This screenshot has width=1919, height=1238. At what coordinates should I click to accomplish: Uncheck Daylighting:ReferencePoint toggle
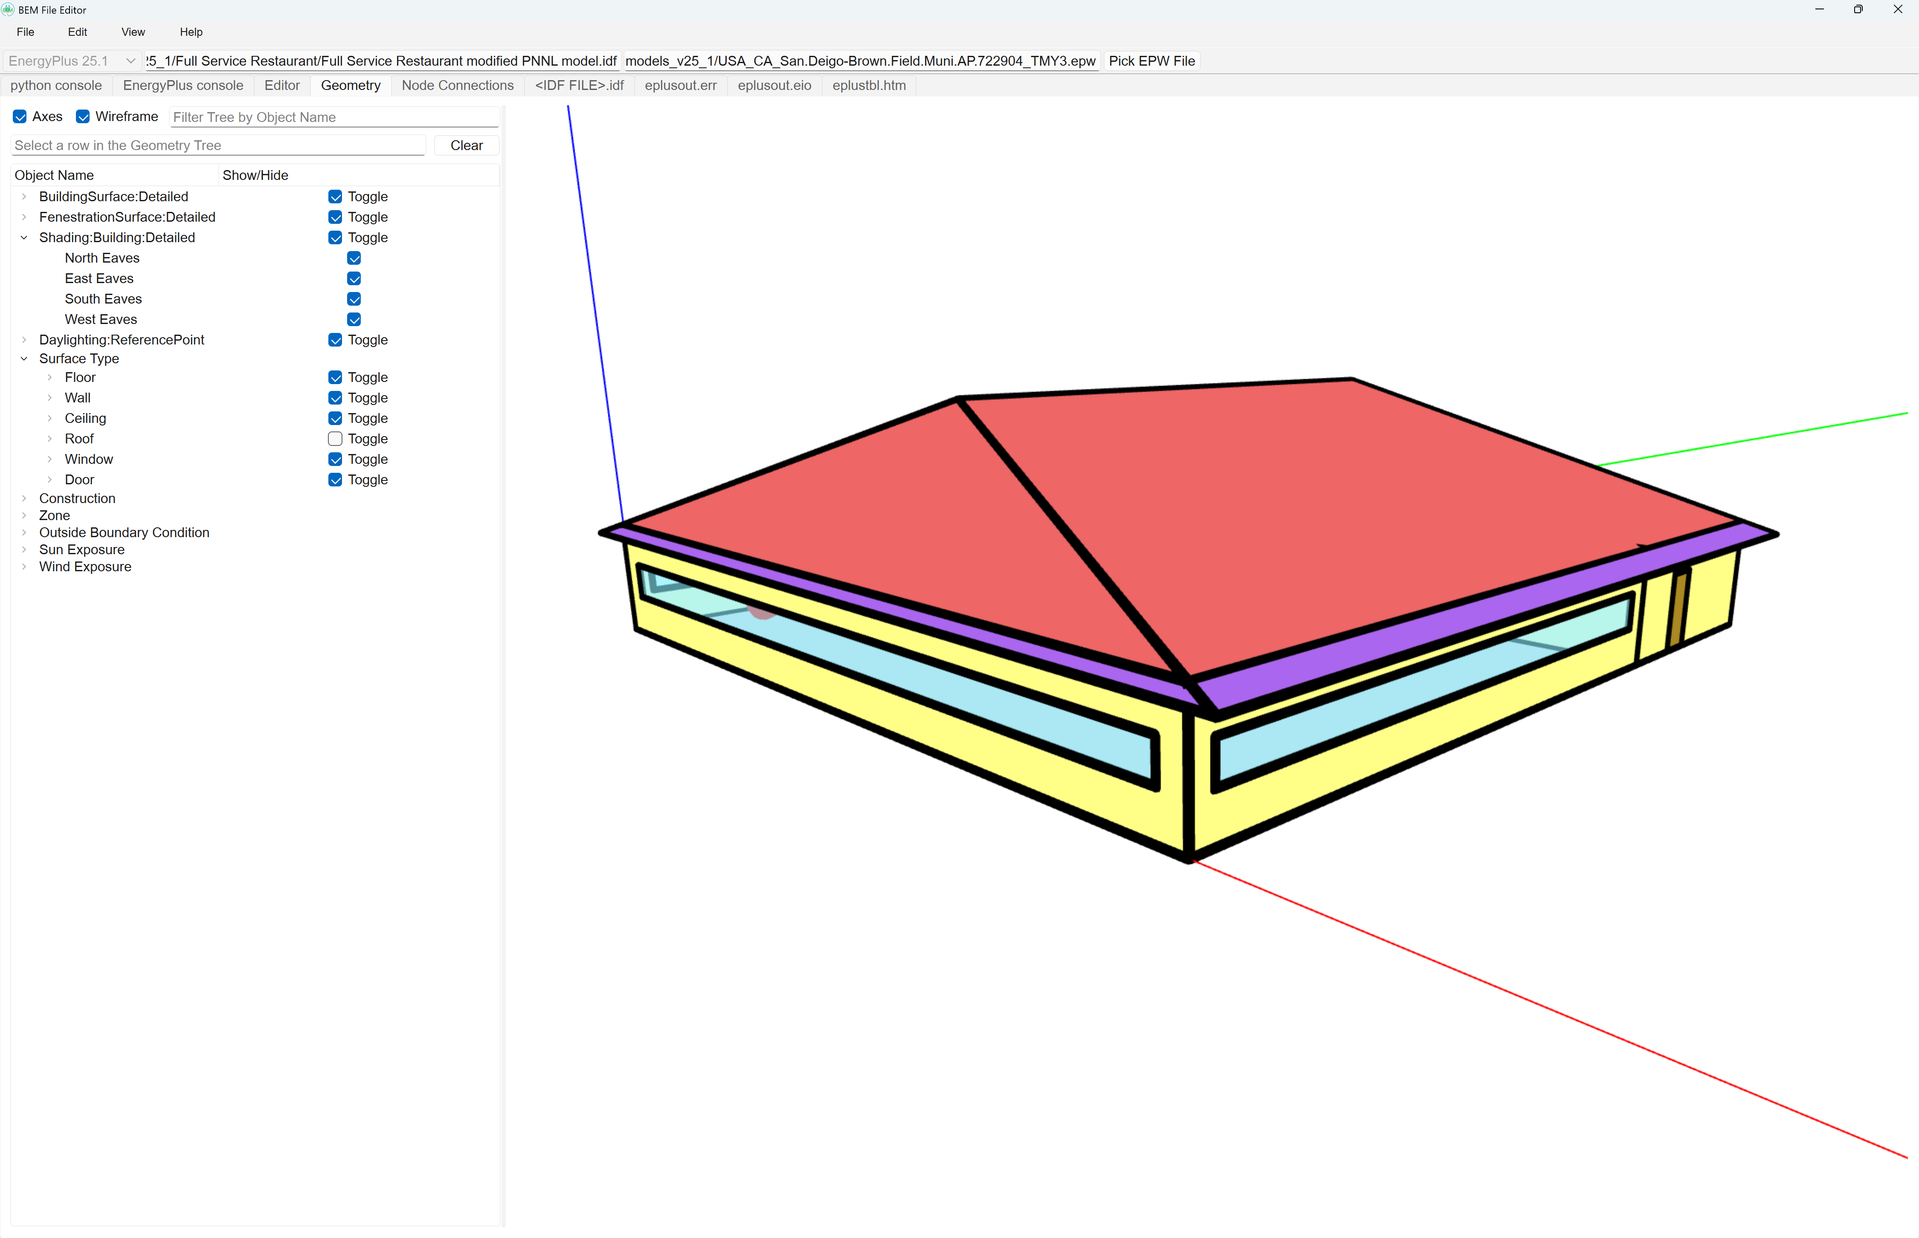click(335, 340)
